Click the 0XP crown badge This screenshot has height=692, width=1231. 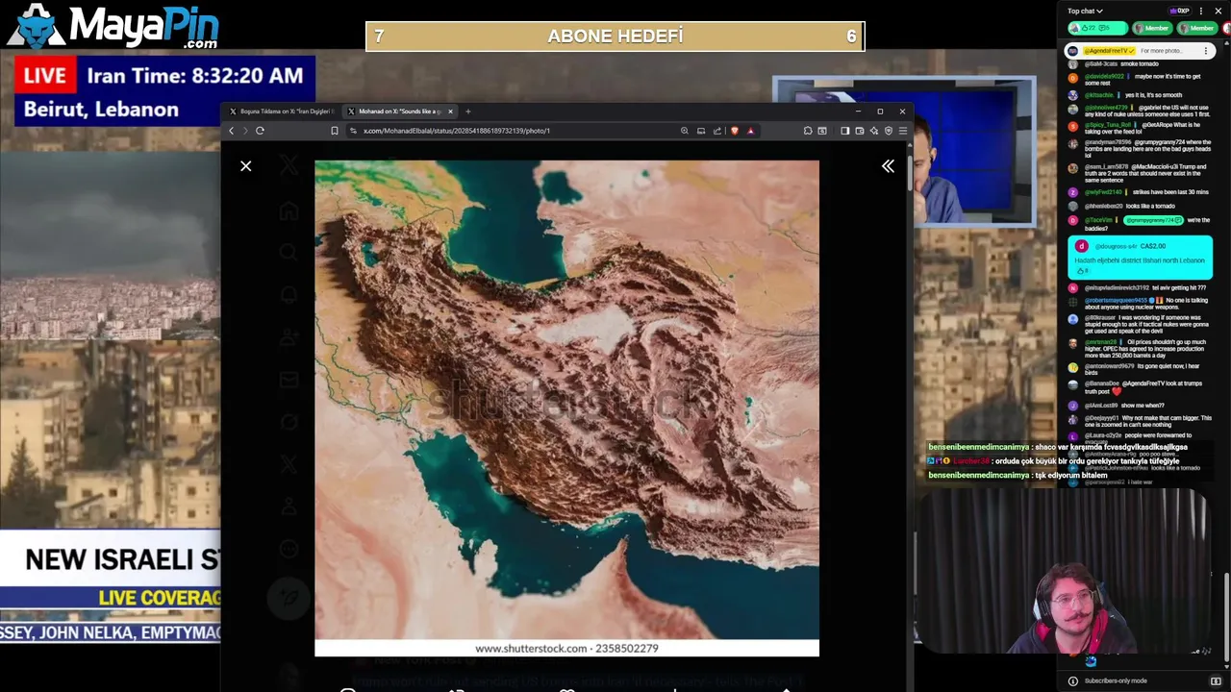1180,11
